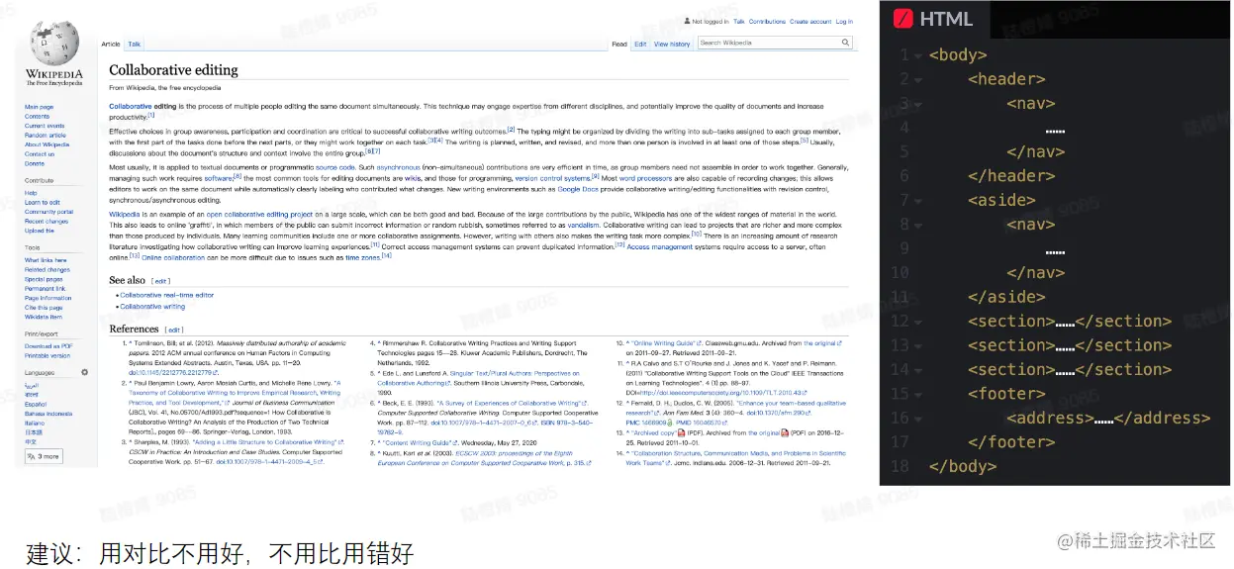Click the Special pages link
The width and height of the screenshot is (1234, 569).
[x=44, y=279]
